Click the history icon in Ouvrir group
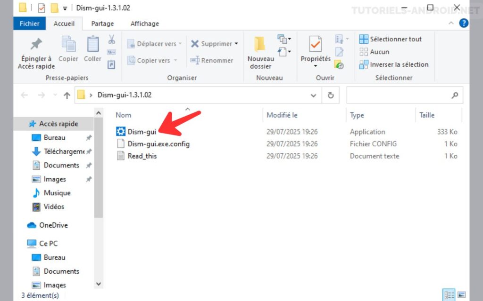Image resolution: width=483 pixels, height=301 pixels. pyautogui.click(x=339, y=65)
